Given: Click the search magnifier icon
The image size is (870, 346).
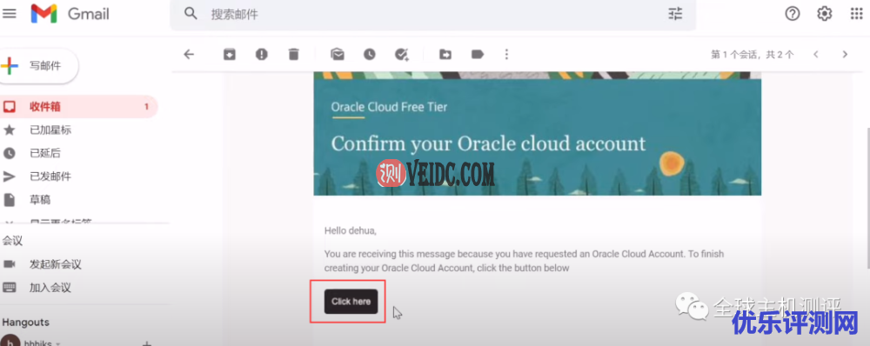Looking at the screenshot, I should click(191, 13).
